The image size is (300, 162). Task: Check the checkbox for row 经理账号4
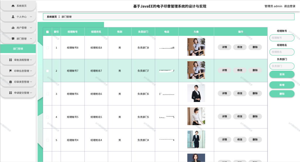pos(47,140)
